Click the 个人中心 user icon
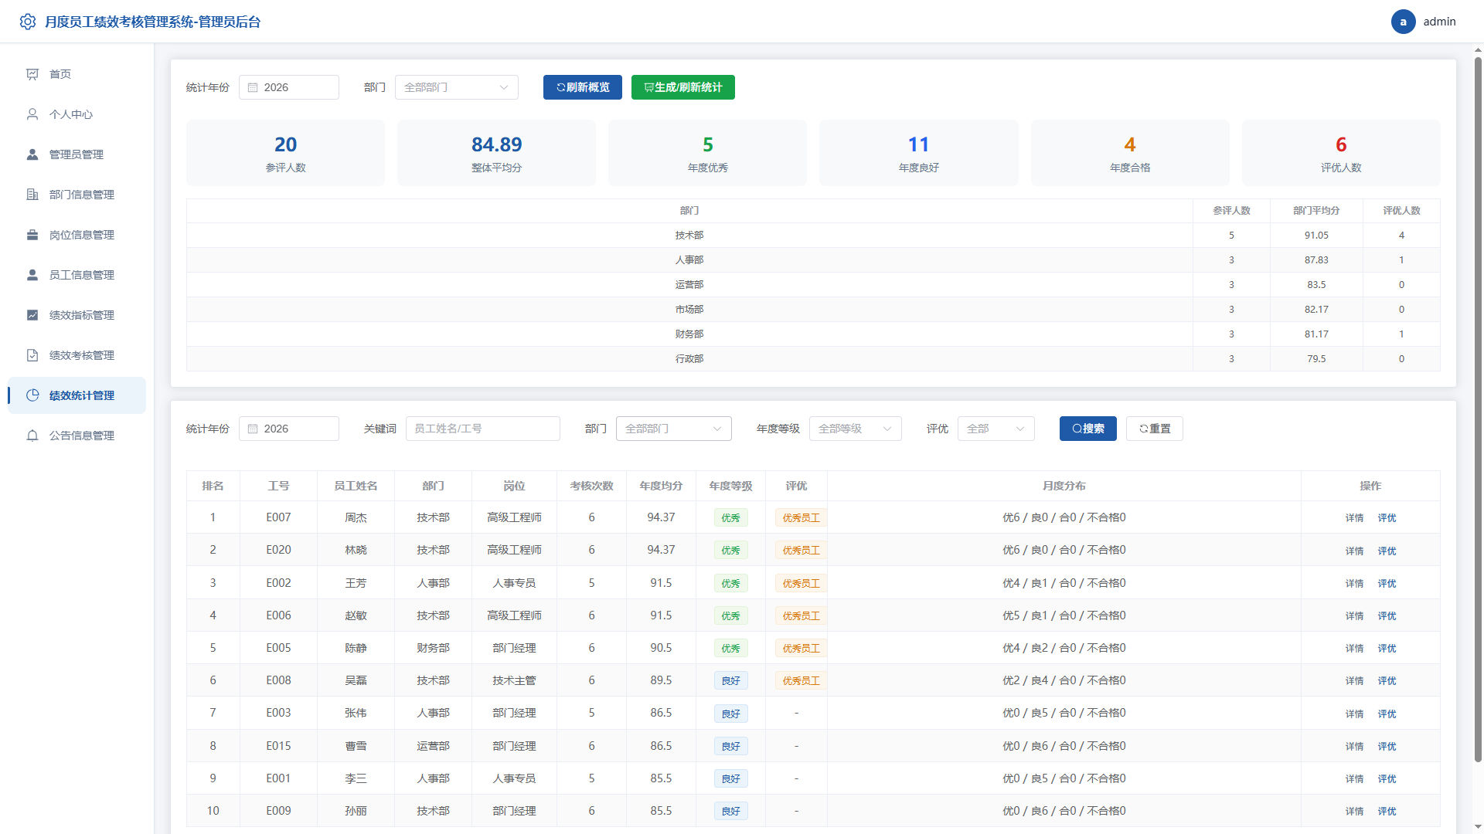1484x834 pixels. click(32, 114)
